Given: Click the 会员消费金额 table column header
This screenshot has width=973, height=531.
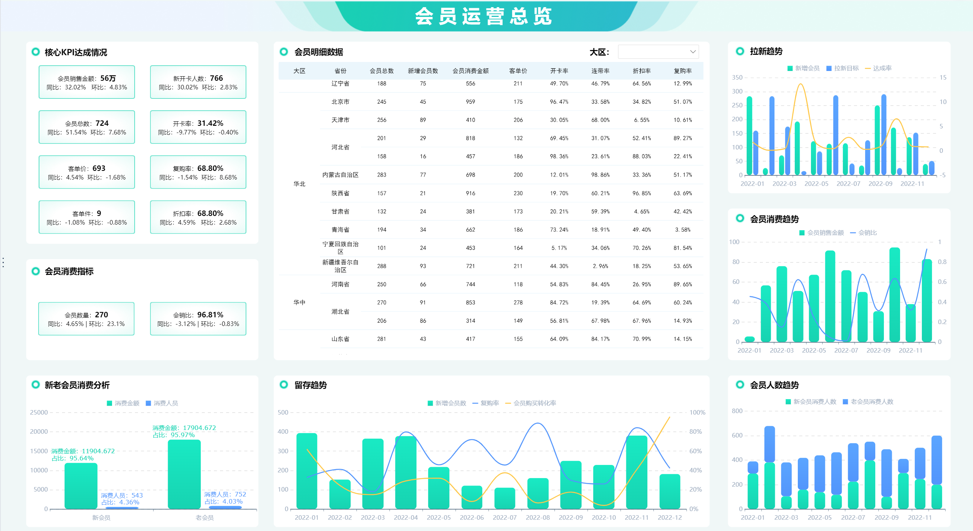Looking at the screenshot, I should click(470, 71).
